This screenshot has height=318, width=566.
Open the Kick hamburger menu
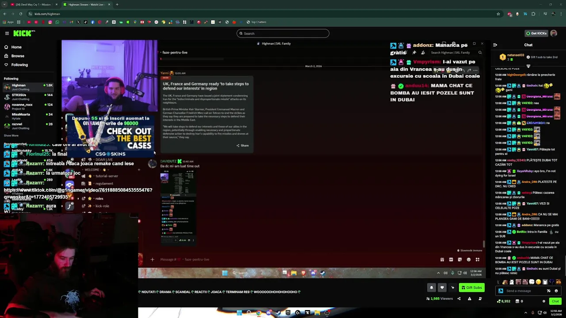[x=7, y=33]
